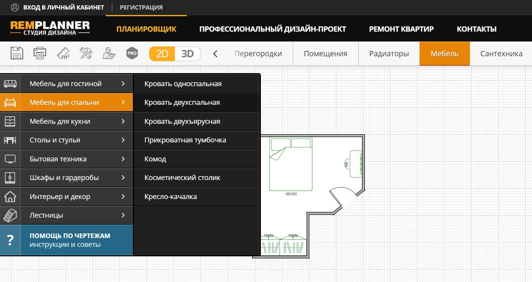The image size is (532, 282).
Task: Select Интерьер и декор category label
Action: [60, 197]
